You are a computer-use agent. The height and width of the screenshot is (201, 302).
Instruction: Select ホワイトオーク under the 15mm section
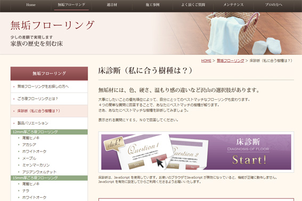pos(34,197)
